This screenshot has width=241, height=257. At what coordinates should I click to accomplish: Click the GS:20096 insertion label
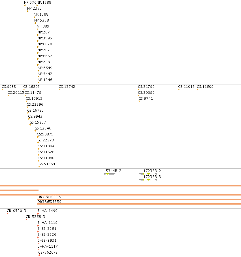(x=146, y=93)
